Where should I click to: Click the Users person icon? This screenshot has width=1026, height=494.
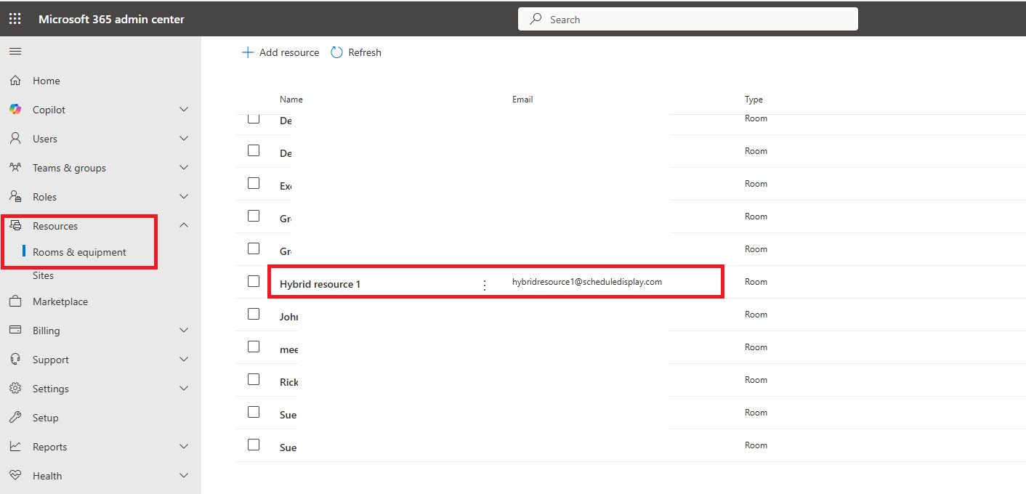click(x=15, y=139)
